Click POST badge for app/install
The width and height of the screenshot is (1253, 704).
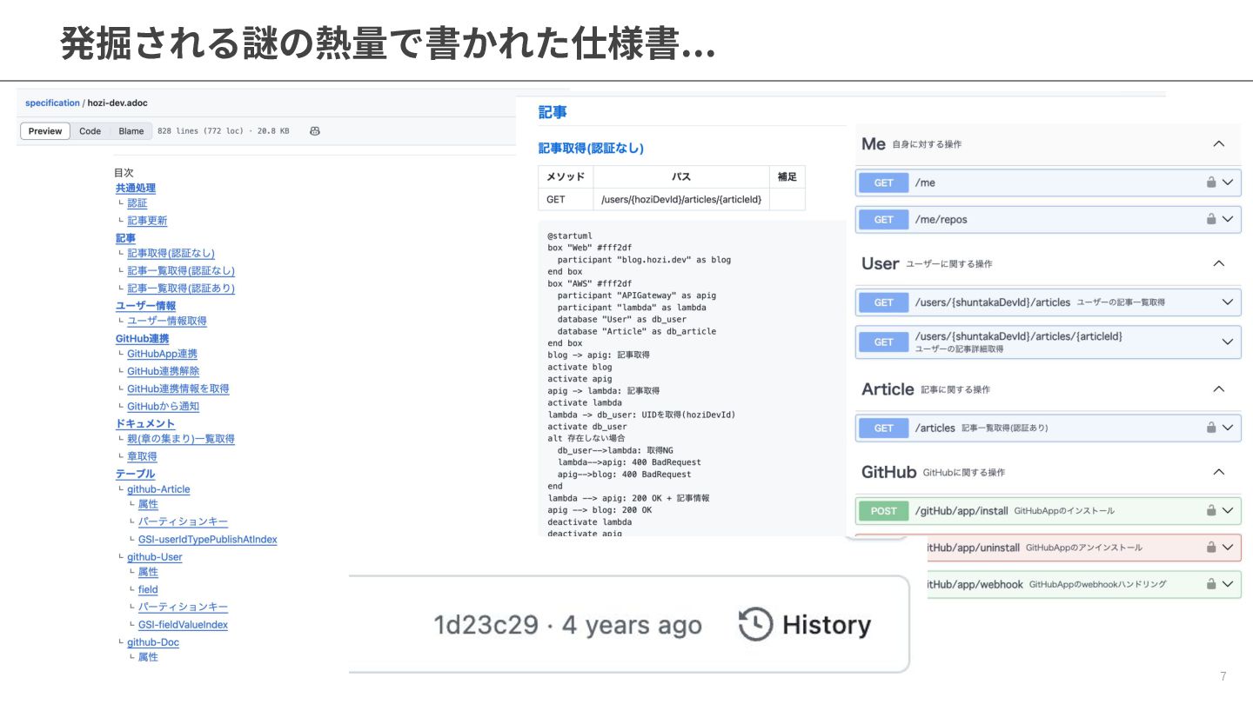883,511
